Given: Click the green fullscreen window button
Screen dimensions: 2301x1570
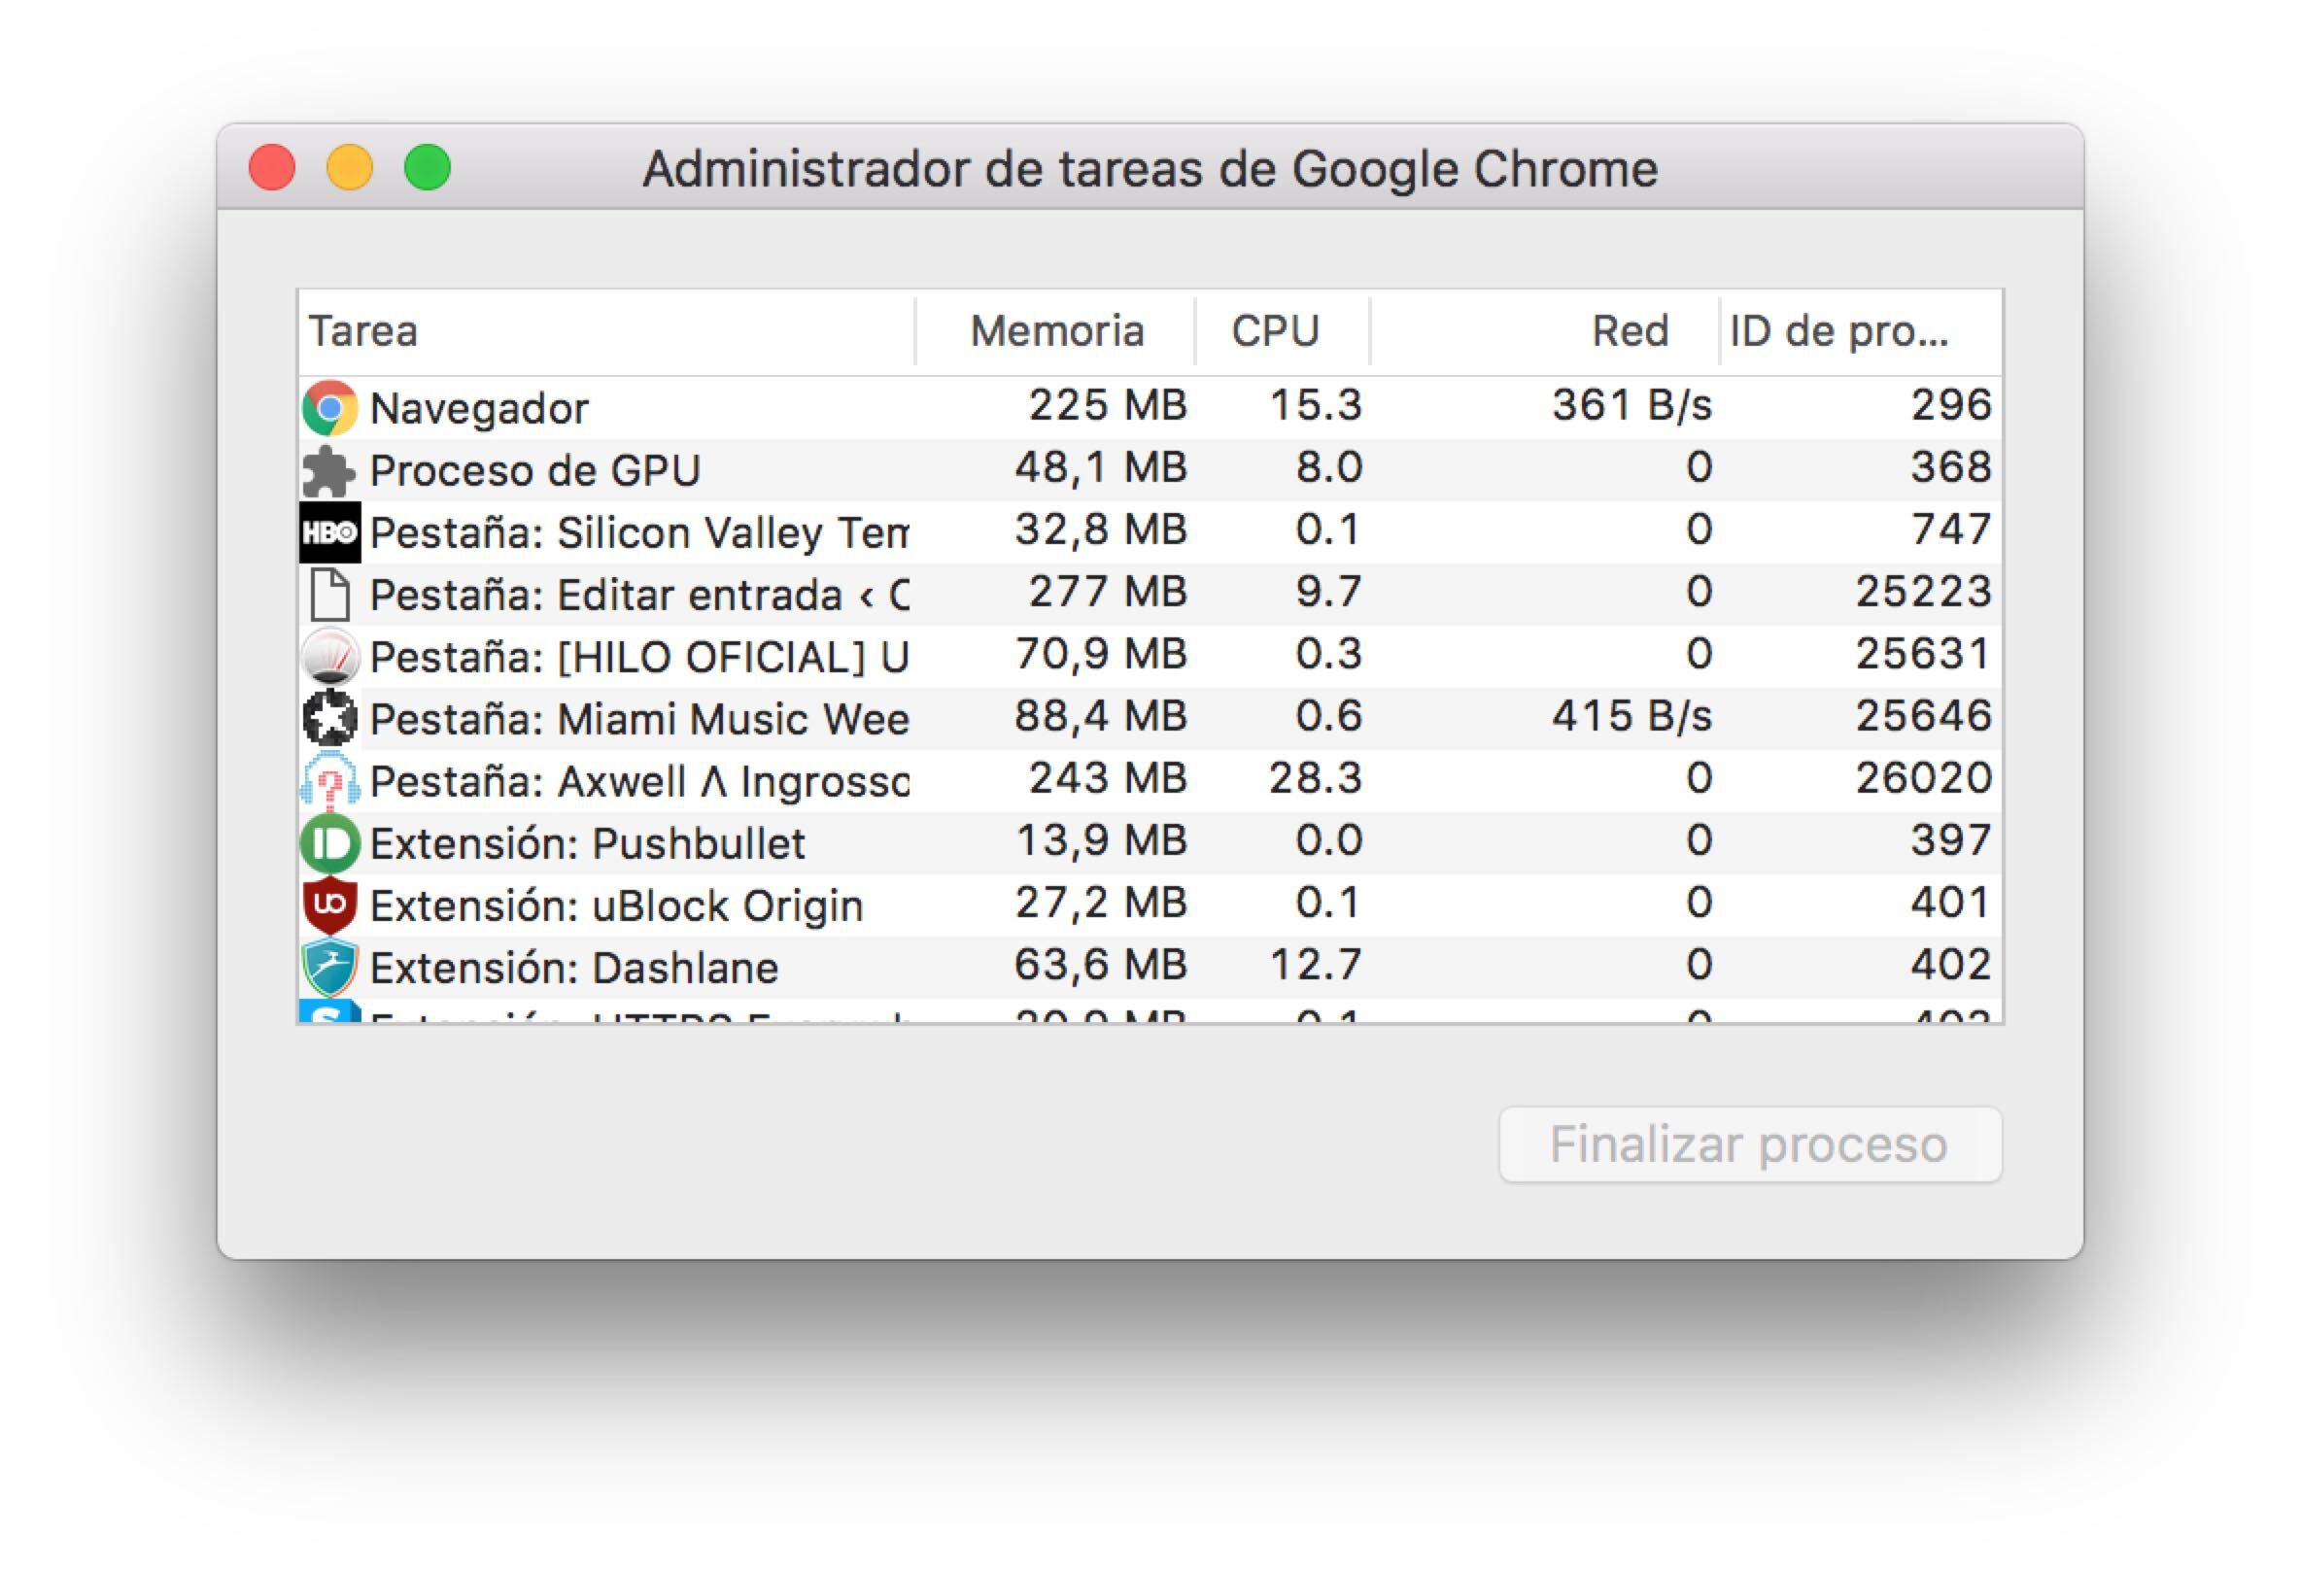Looking at the screenshot, I should click(428, 166).
